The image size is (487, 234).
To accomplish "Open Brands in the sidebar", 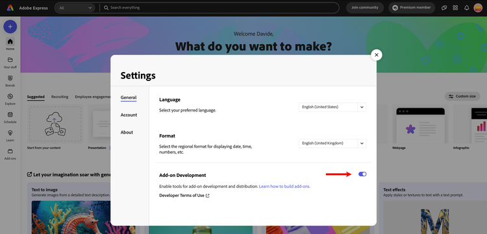I will (10, 80).
